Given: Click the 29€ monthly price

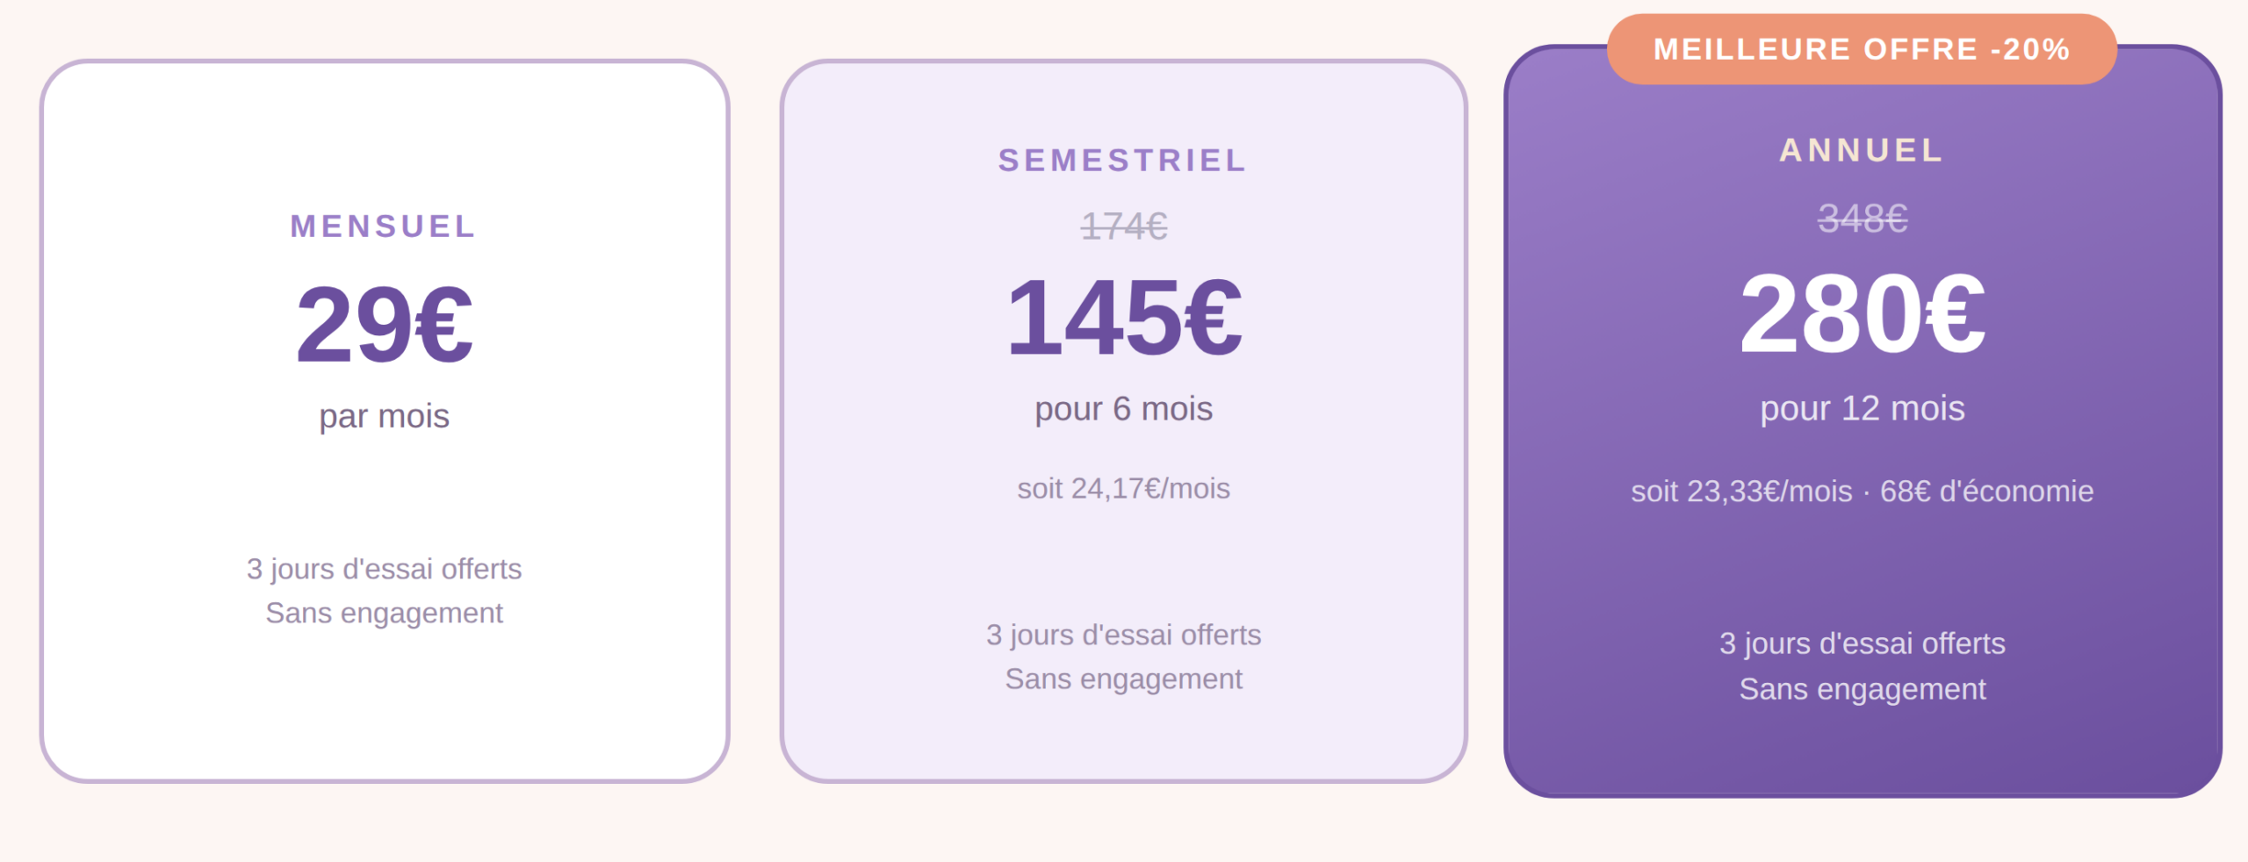Looking at the screenshot, I should coord(385,324).
